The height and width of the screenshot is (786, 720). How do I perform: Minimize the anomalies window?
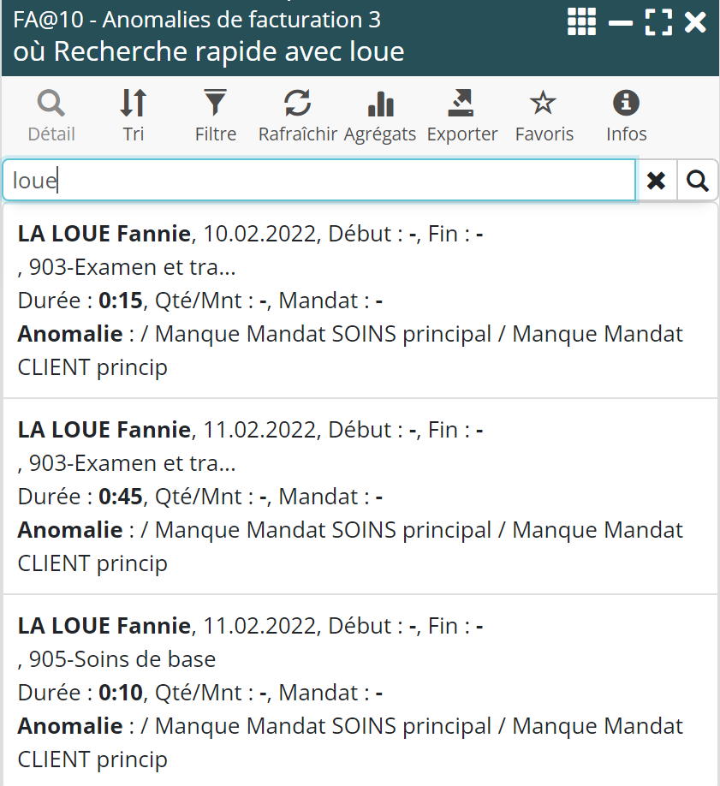[620, 22]
